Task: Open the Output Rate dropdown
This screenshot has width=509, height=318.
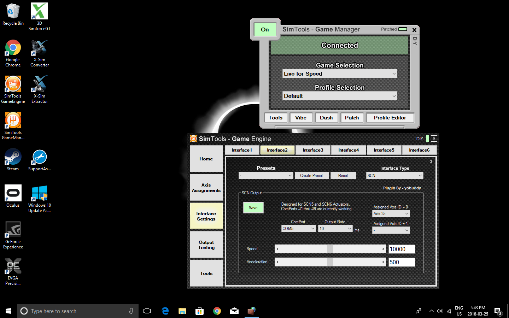Action: [x=335, y=229]
